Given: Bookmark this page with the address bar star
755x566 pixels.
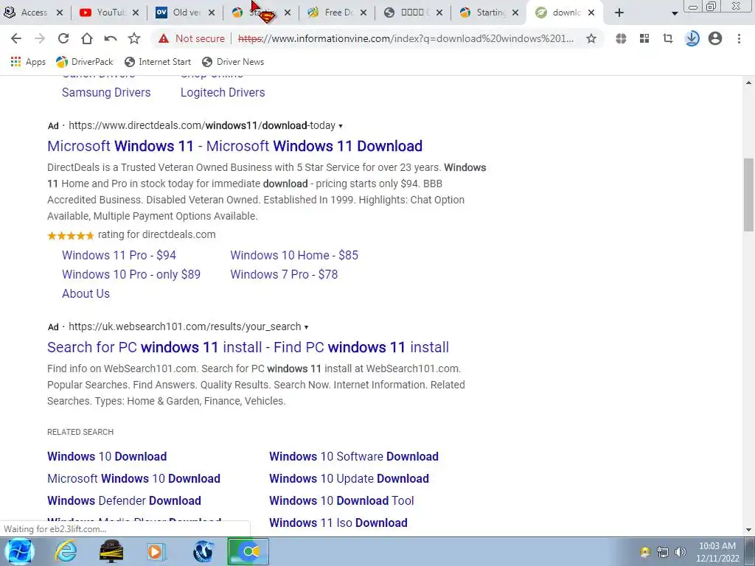Looking at the screenshot, I should click(x=591, y=38).
